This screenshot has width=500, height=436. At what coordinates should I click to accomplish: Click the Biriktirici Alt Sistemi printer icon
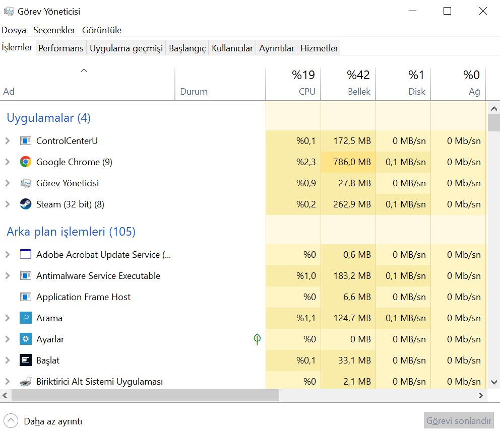[x=25, y=382]
